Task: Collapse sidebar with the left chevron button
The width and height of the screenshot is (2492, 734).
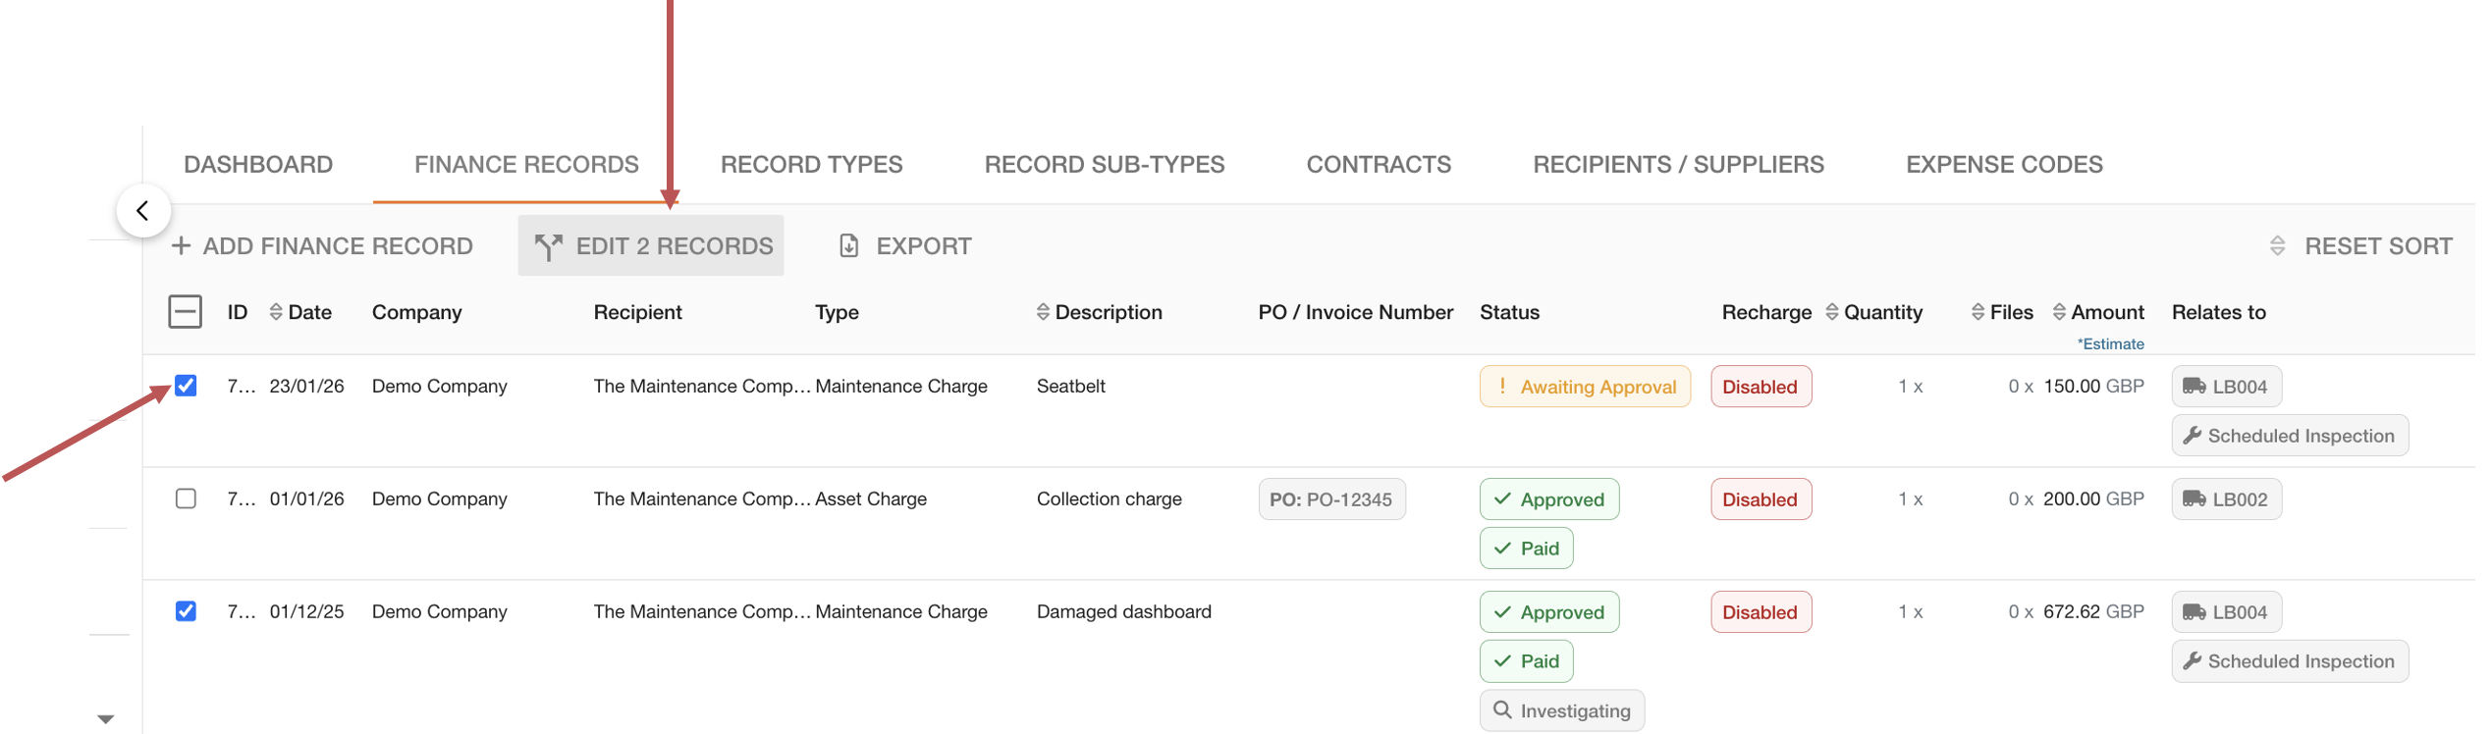Action: click(x=143, y=211)
